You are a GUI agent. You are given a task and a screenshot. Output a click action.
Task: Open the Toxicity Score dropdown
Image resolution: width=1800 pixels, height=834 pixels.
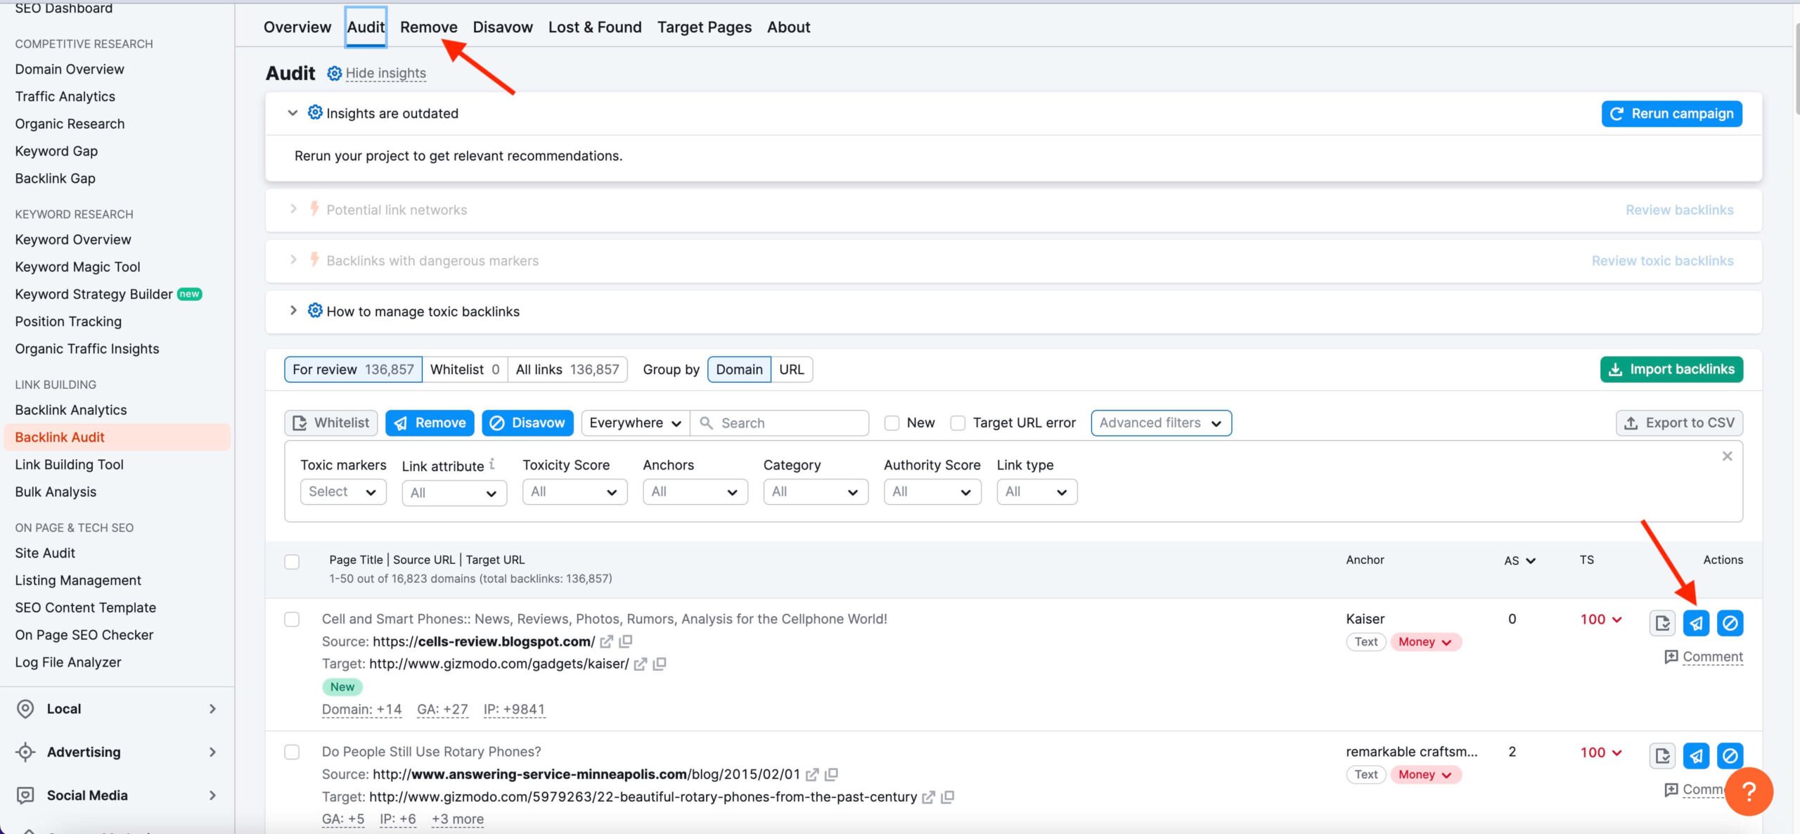point(574,492)
